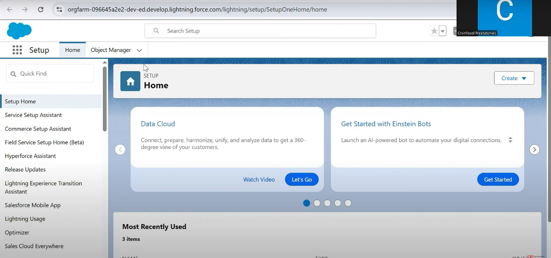Open Hyperforce Assistant

pos(30,156)
